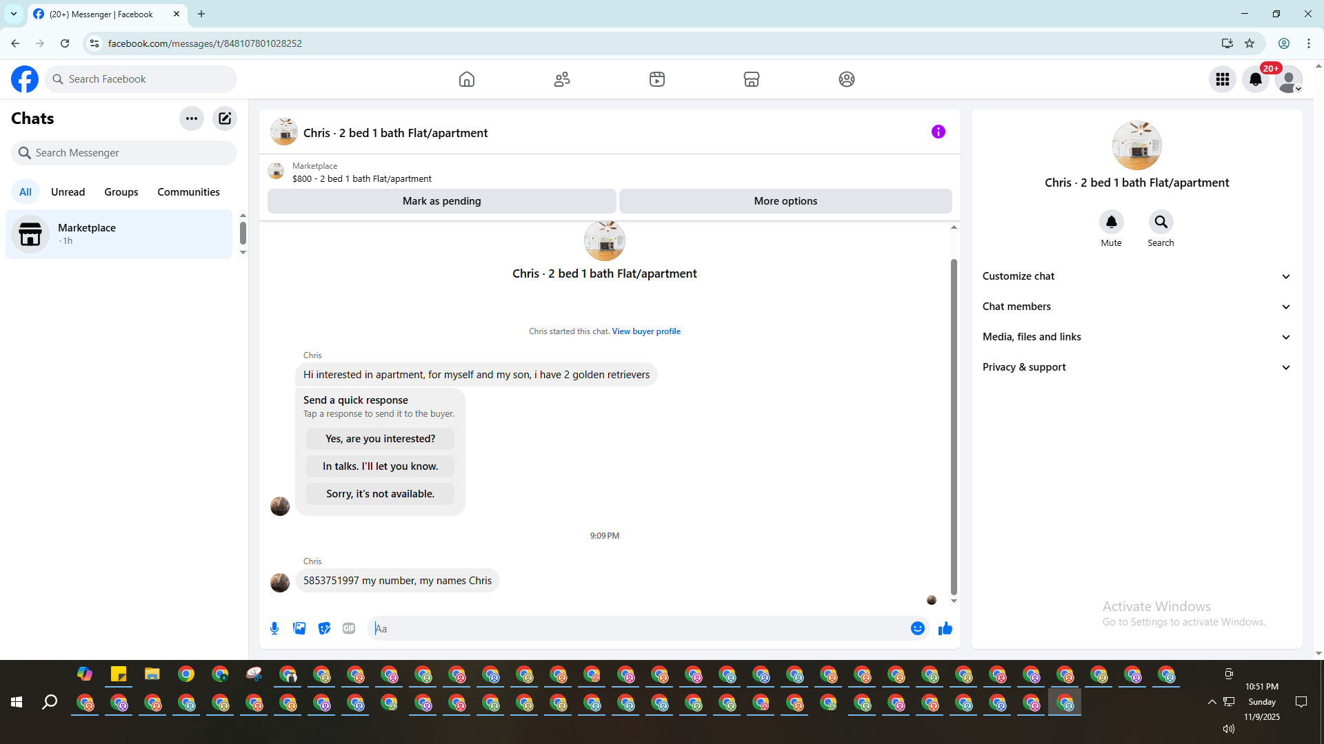The height and width of the screenshot is (744, 1324).
Task: Expand Media, files and links section
Action: click(x=1137, y=337)
